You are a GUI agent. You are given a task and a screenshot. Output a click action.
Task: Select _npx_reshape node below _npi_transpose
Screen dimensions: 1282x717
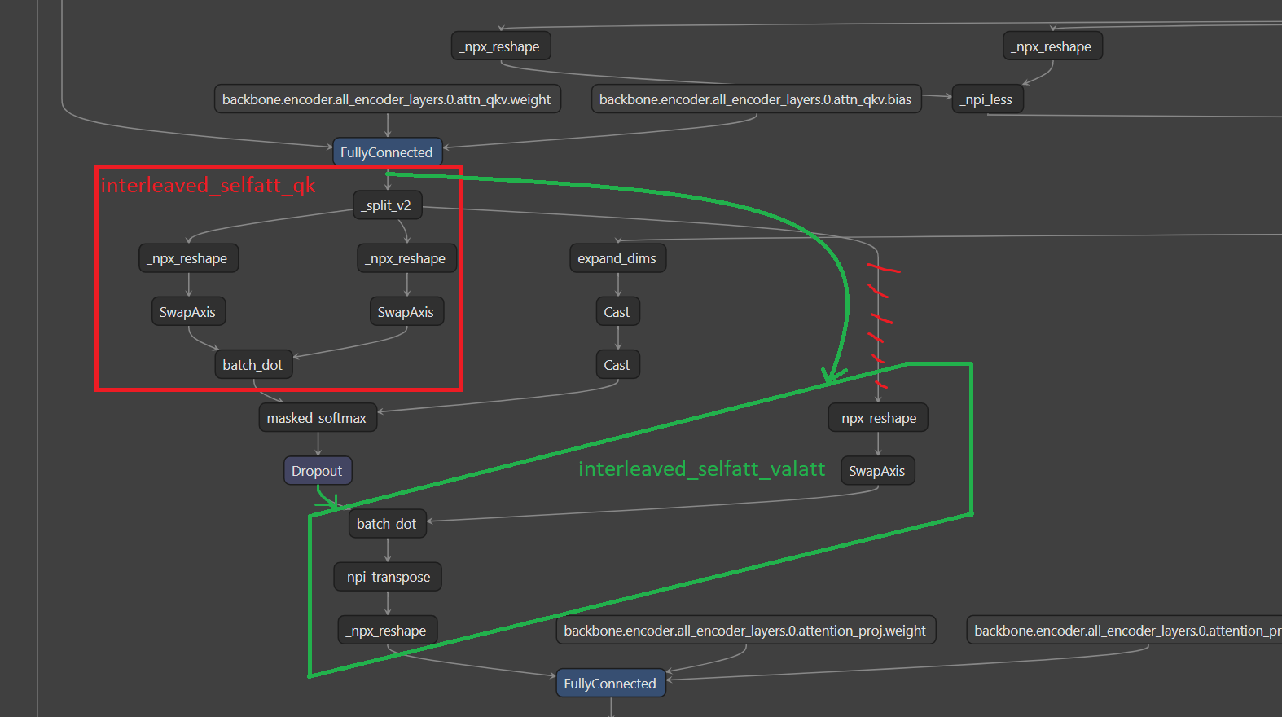(388, 631)
